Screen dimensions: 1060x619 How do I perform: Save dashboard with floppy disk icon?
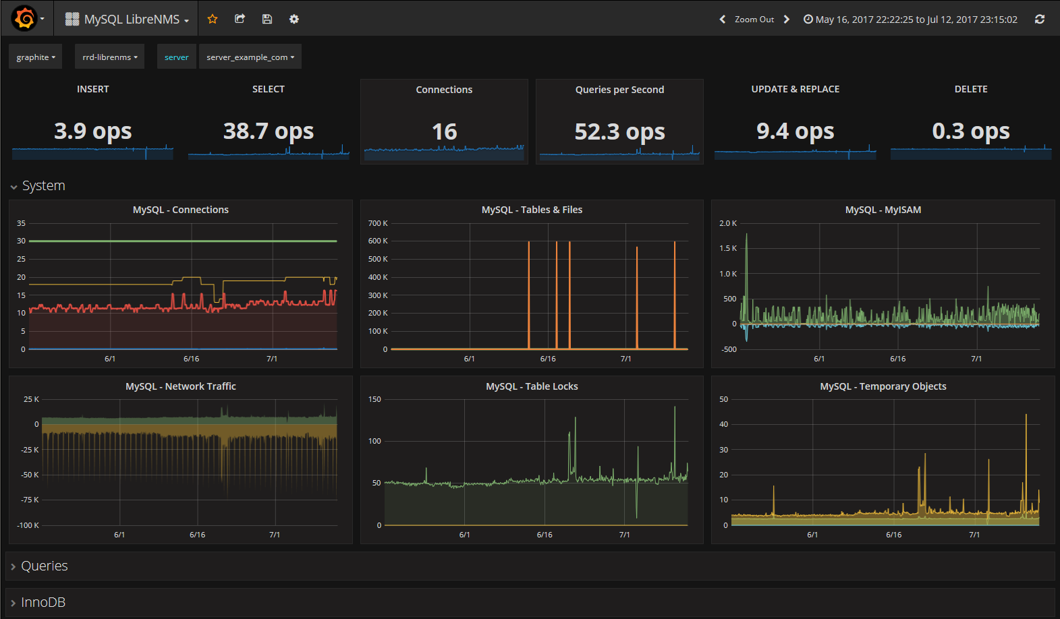(267, 19)
